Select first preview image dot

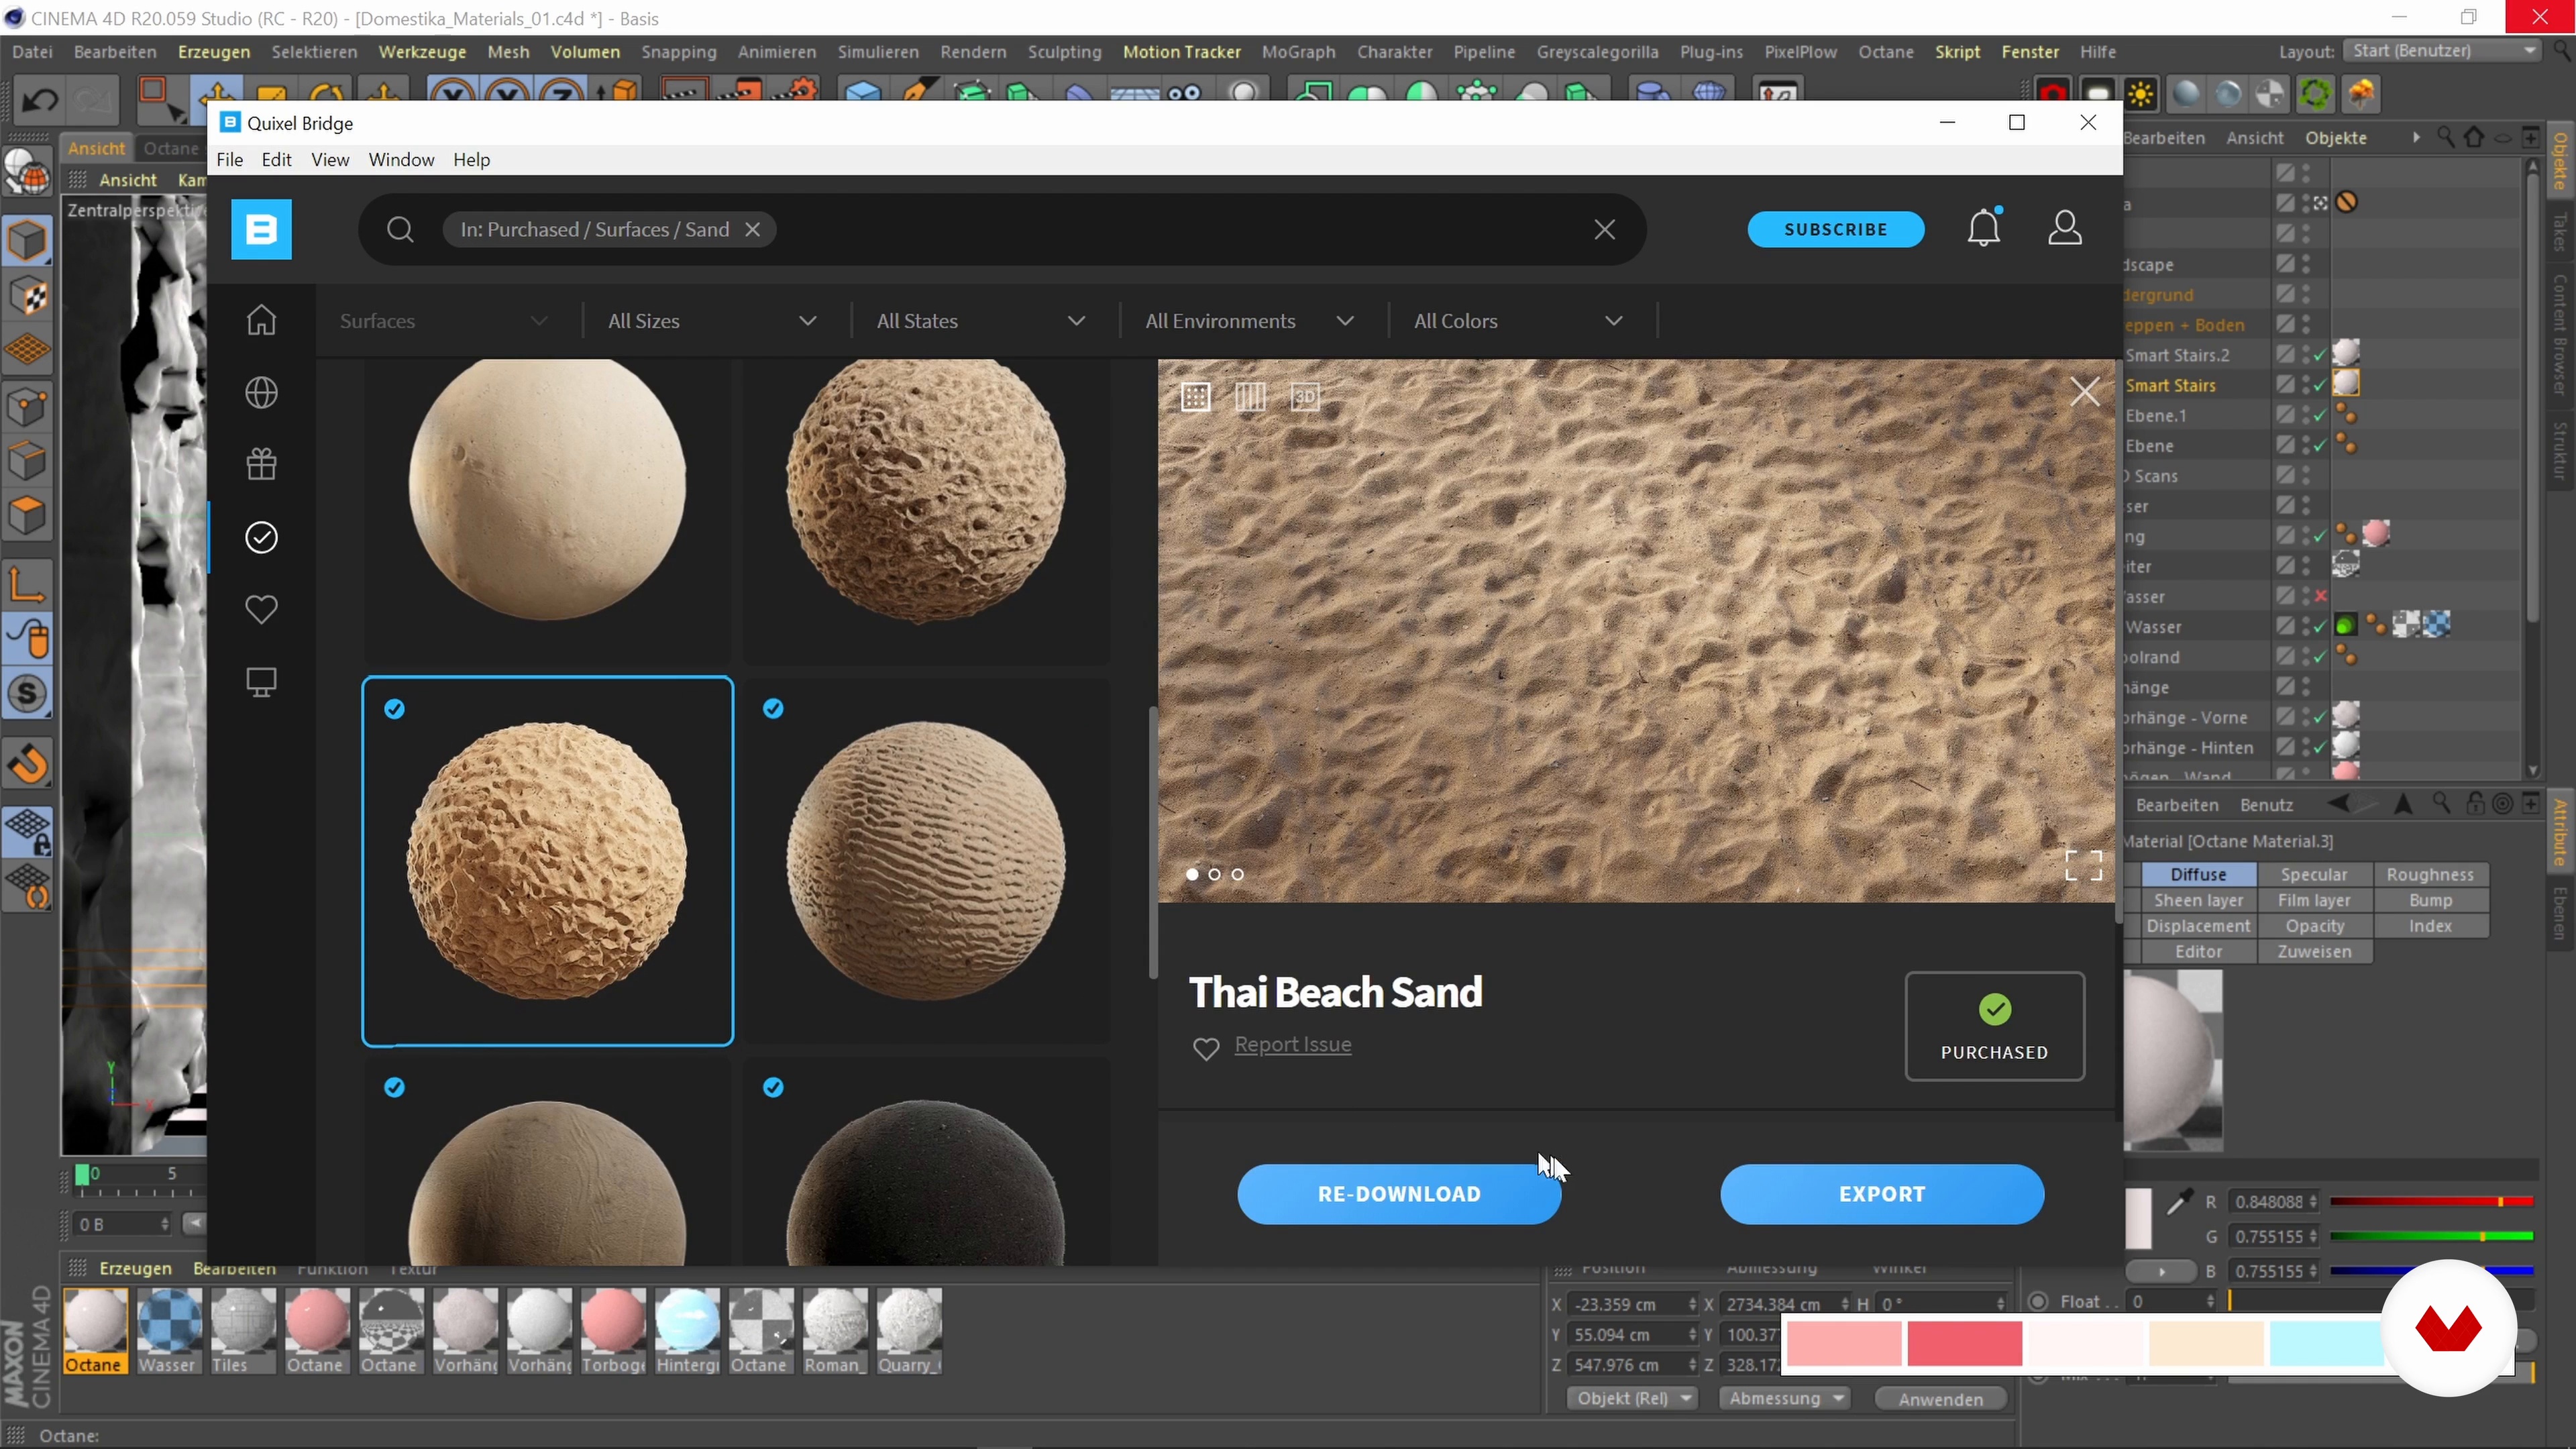[1191, 874]
